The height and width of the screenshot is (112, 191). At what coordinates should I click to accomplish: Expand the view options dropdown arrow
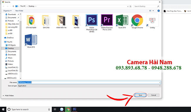153,11
